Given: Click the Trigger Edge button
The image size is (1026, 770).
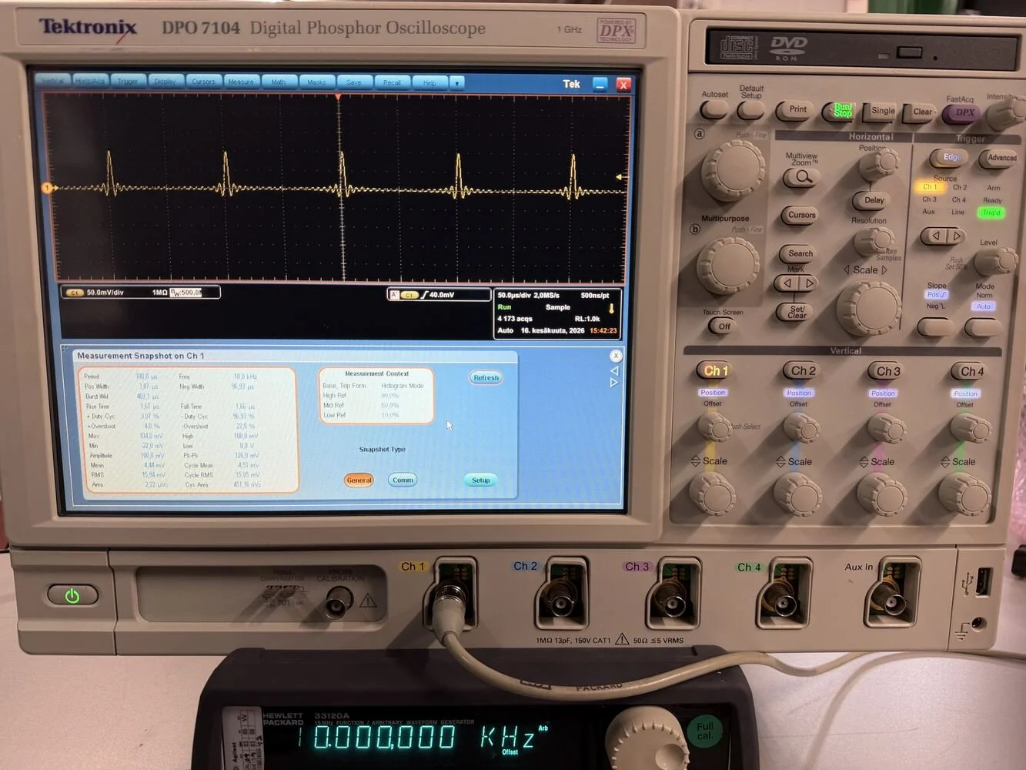Looking at the screenshot, I should point(951,158).
